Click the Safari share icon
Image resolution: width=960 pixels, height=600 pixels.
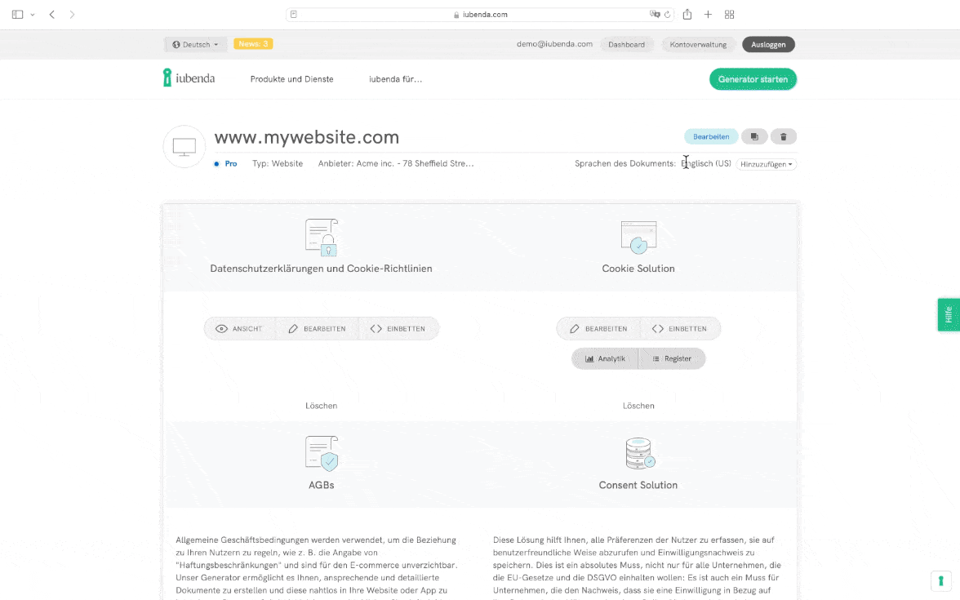(x=687, y=15)
